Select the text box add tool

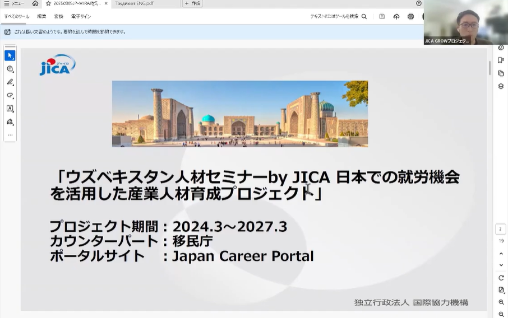click(x=10, y=109)
